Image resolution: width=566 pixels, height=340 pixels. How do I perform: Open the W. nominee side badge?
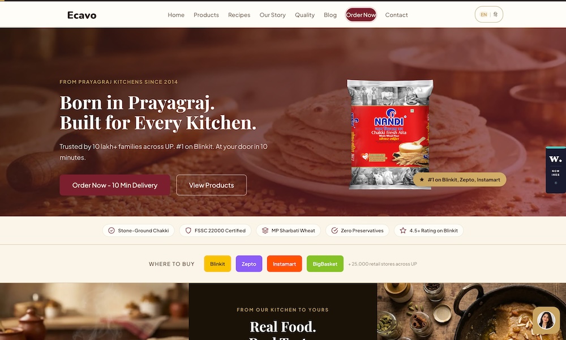pos(556,170)
